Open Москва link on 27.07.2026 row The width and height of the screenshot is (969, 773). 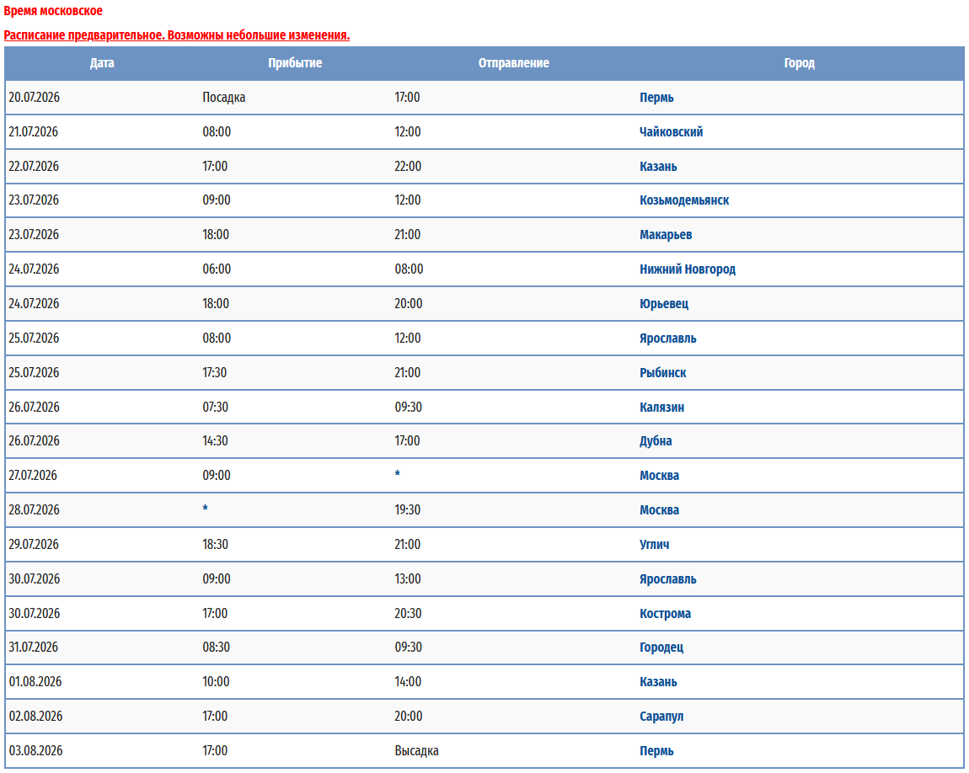[x=659, y=476]
